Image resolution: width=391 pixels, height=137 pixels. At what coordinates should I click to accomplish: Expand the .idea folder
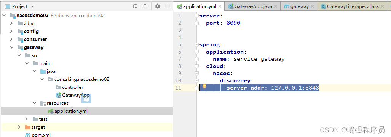(x=11, y=24)
